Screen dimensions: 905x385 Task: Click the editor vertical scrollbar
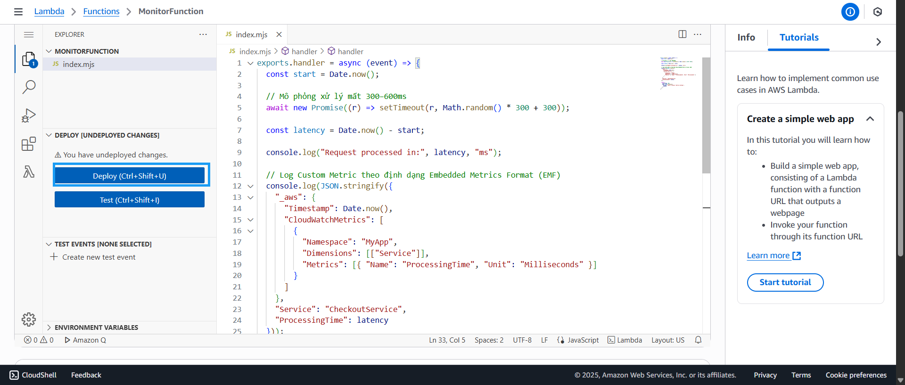[x=706, y=115]
